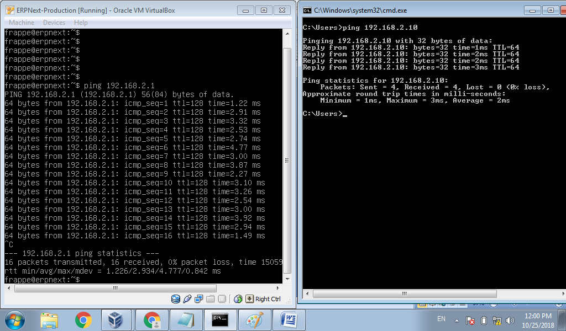Click the volume speaker tray icon
566x331 pixels.
510,320
